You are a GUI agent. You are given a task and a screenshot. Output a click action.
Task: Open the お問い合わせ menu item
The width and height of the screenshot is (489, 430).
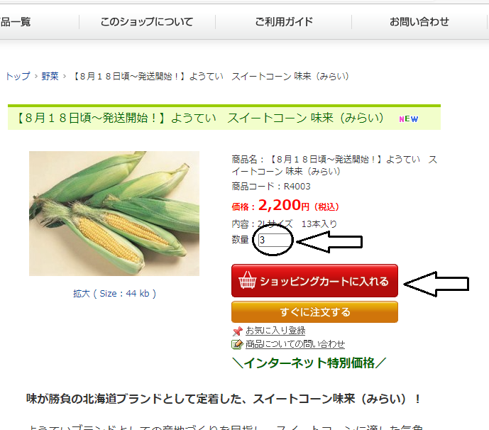click(x=419, y=22)
